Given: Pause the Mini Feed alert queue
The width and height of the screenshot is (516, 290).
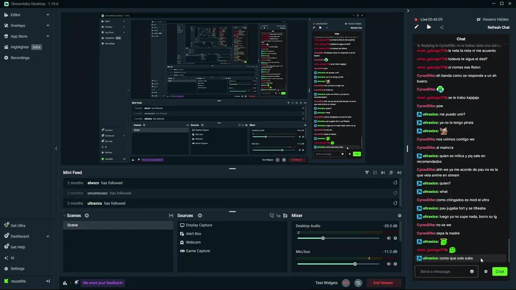Looking at the screenshot, I should [x=375, y=172].
